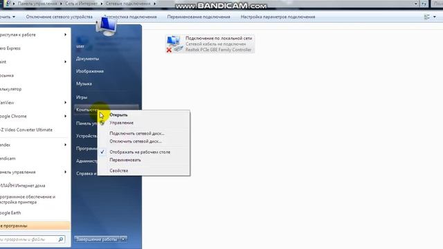Open Музыка in Start menu right pane
The width and height of the screenshot is (443, 249).
(x=84, y=84)
